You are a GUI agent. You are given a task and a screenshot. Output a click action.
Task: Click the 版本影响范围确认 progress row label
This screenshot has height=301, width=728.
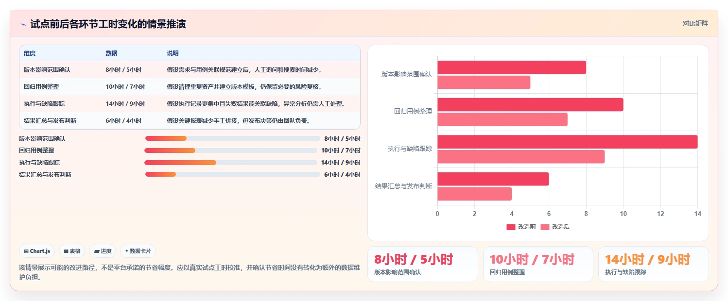[42, 138]
